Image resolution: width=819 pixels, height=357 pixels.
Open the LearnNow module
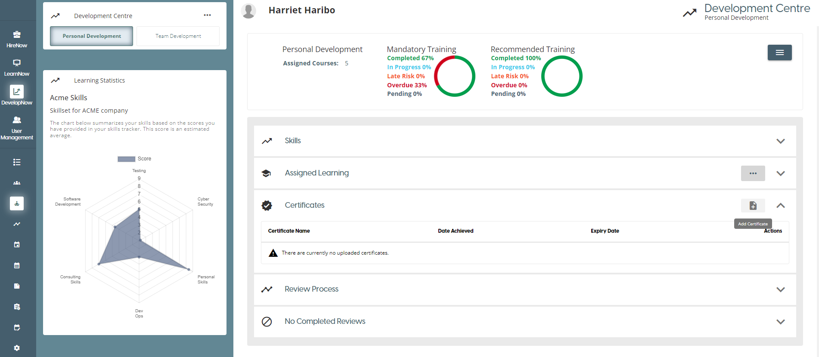click(x=17, y=68)
